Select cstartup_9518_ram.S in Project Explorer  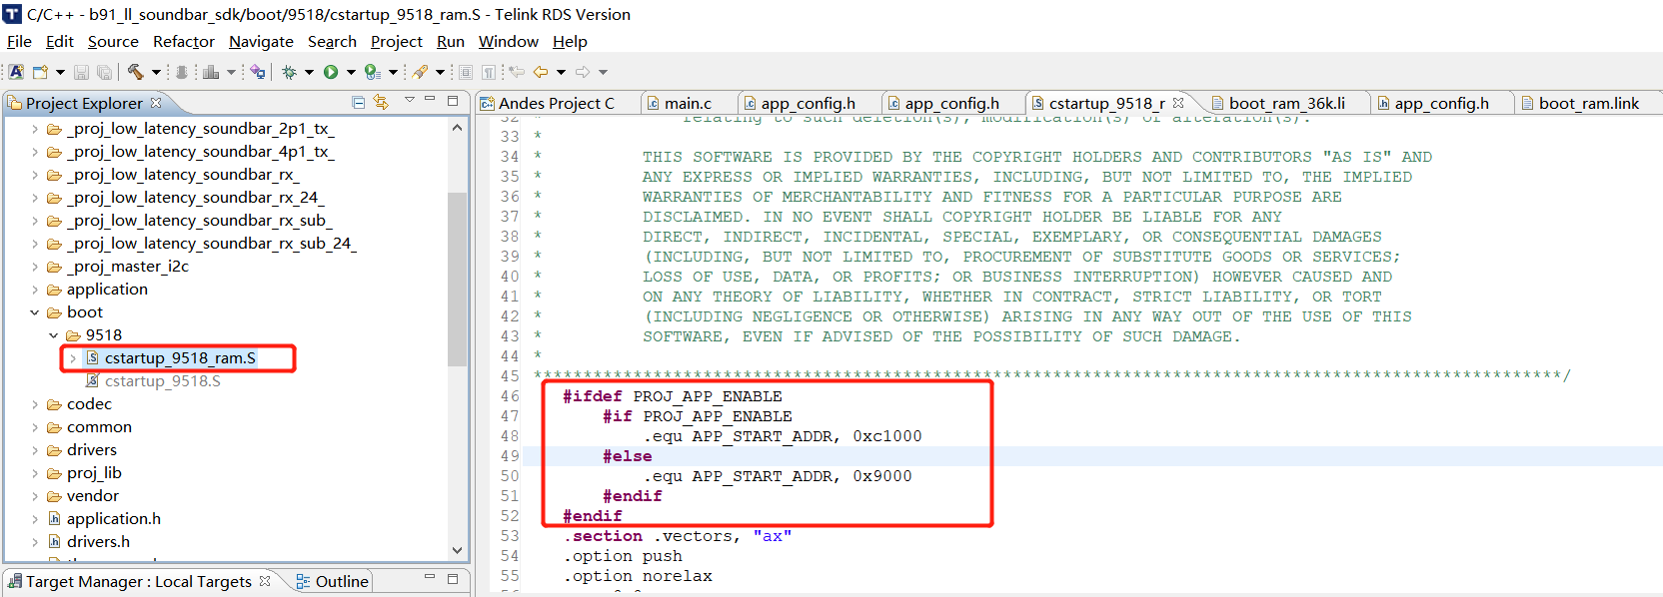180,358
